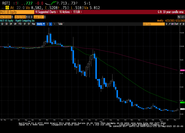This screenshot has height=133, width=185.
Task: Switch to line chart icon
Action: click(x=48, y=24)
